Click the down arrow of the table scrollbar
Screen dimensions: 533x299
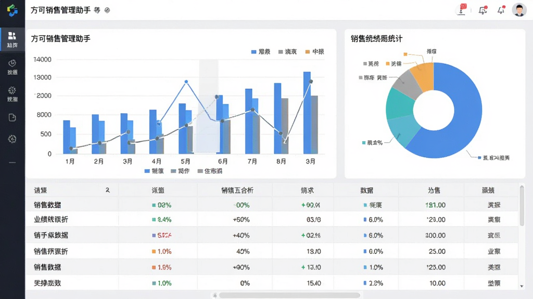(x=522, y=287)
